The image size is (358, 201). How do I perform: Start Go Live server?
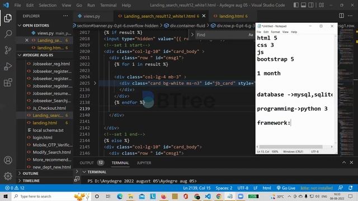[x=286, y=188]
